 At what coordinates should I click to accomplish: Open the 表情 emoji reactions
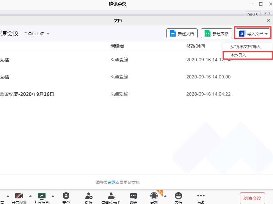[178, 198]
